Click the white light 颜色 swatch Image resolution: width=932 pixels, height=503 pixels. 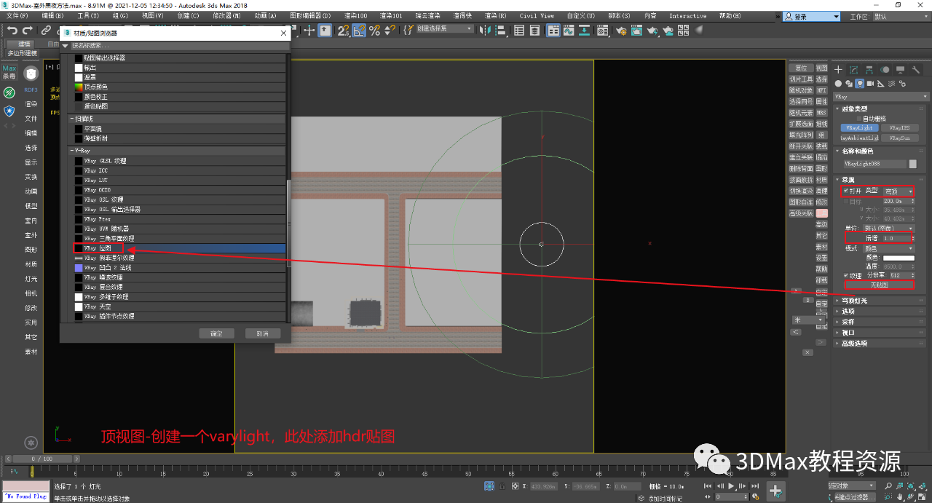[x=898, y=258]
